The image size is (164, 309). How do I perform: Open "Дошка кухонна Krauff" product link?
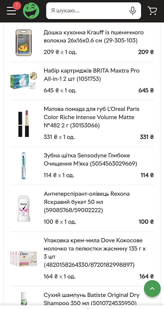(x=94, y=37)
